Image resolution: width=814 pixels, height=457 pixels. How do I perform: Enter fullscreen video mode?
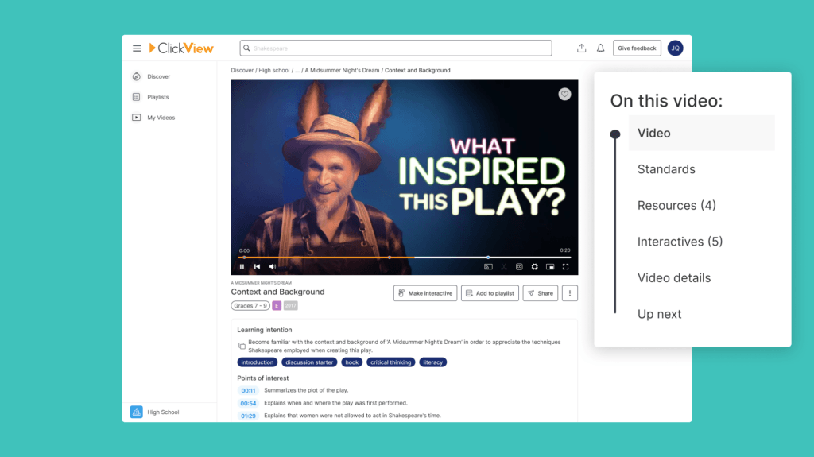pos(565,267)
